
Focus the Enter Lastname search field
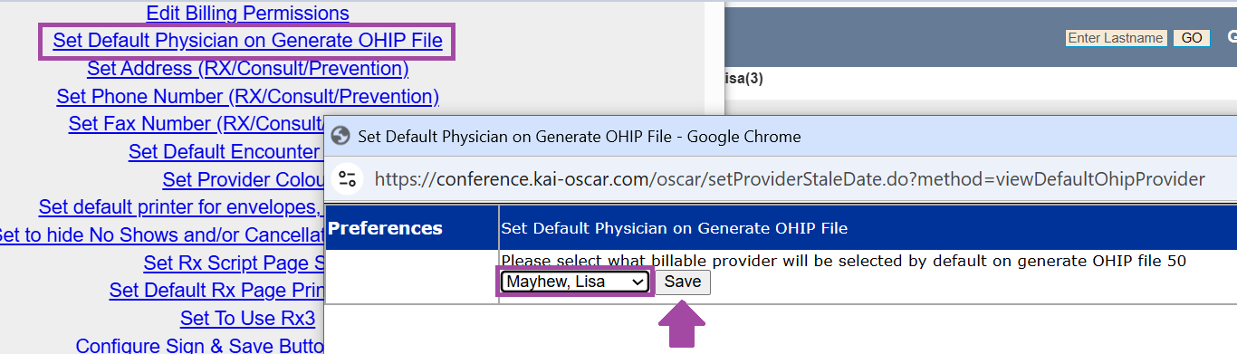point(1116,38)
